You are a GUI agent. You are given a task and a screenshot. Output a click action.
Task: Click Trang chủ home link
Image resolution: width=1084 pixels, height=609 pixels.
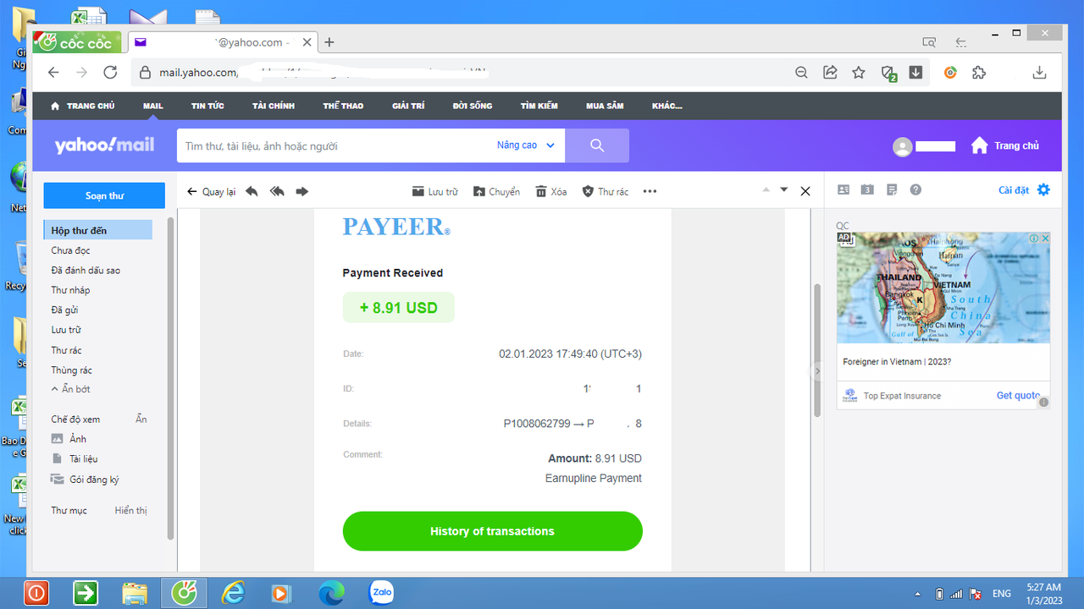pyautogui.click(x=1005, y=145)
